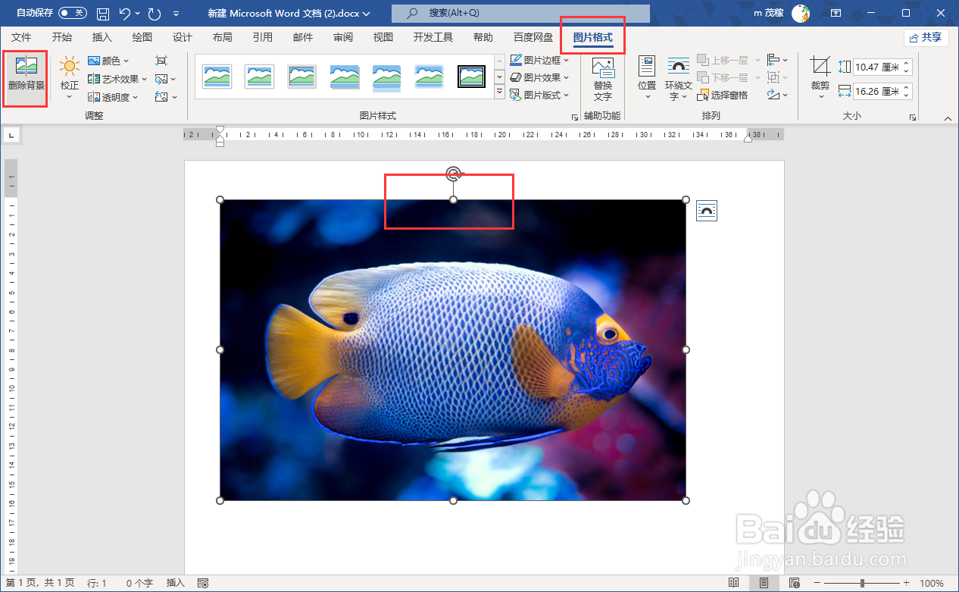Viewport: 959px width, 592px height.
Task: Open the Rotate objects dropdown
Action: click(x=777, y=95)
